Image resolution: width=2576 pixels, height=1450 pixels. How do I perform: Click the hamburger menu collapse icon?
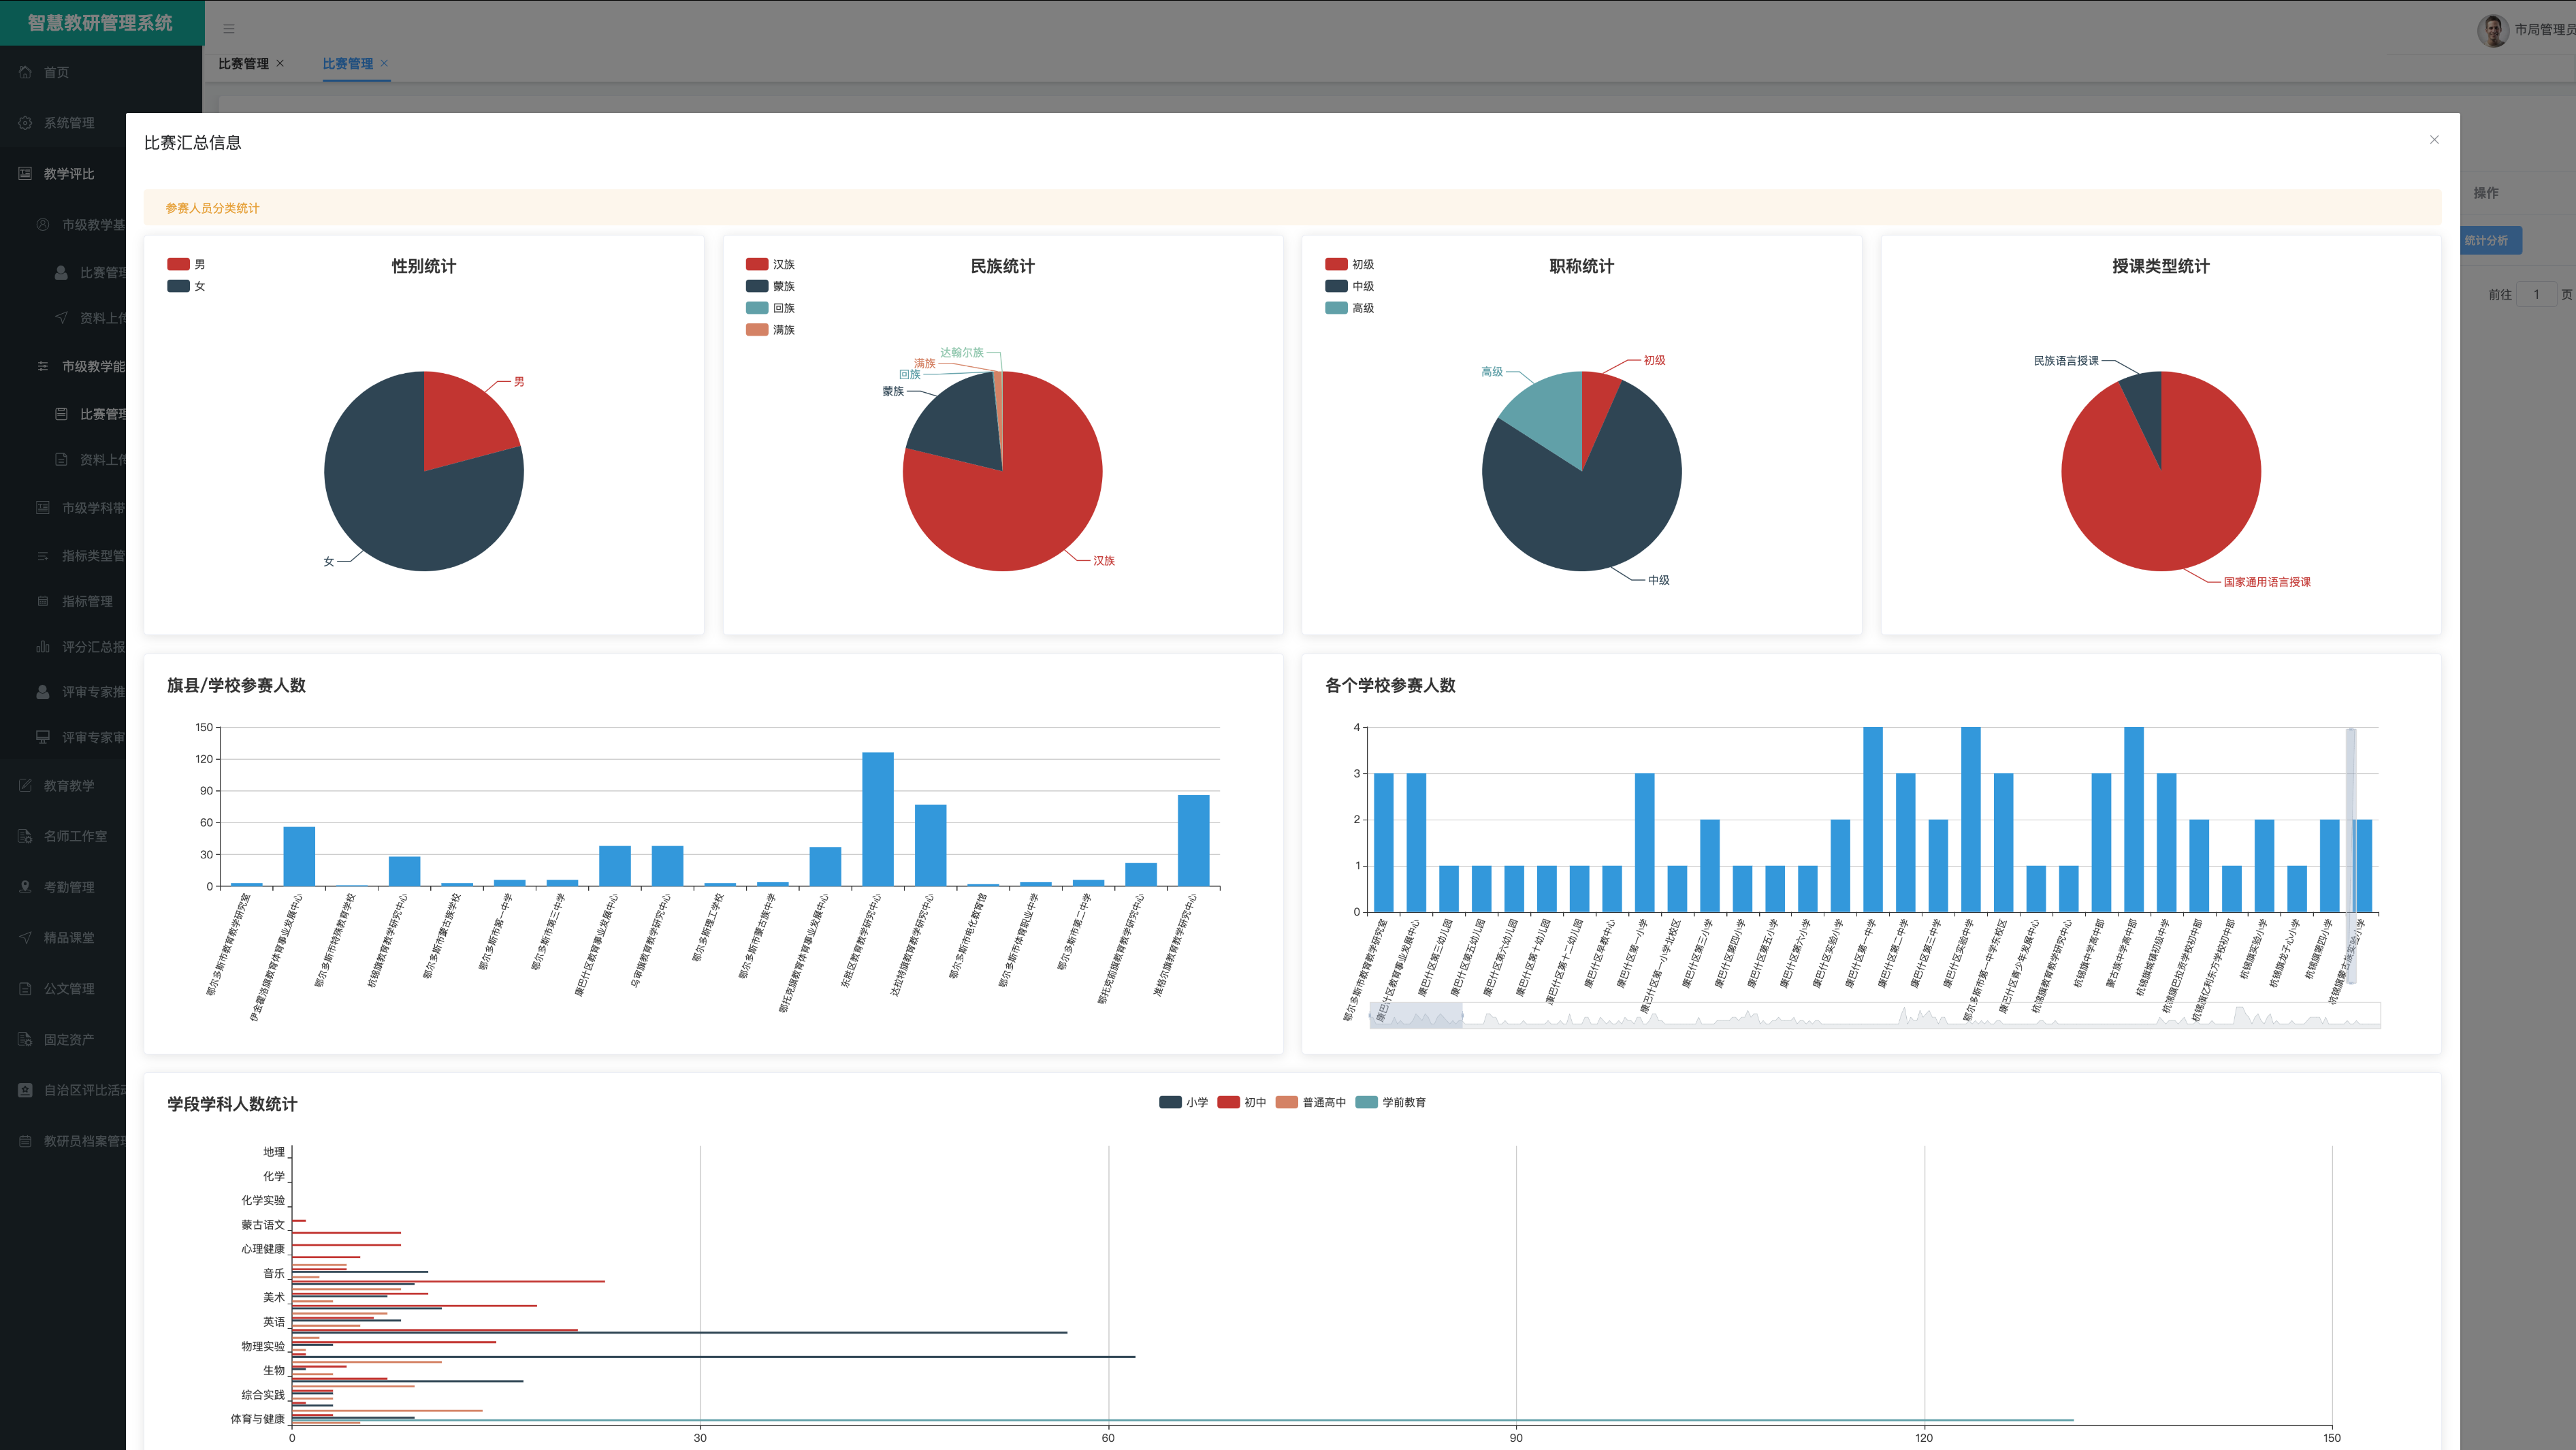pyautogui.click(x=229, y=29)
